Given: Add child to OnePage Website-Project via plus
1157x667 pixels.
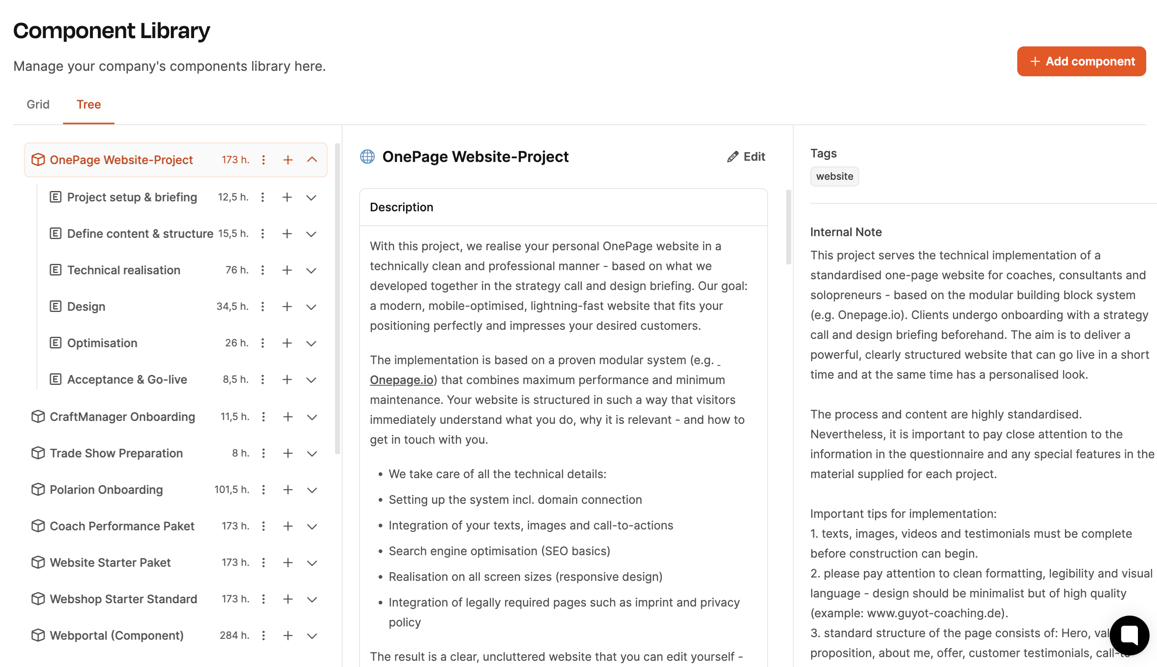Looking at the screenshot, I should [x=288, y=160].
